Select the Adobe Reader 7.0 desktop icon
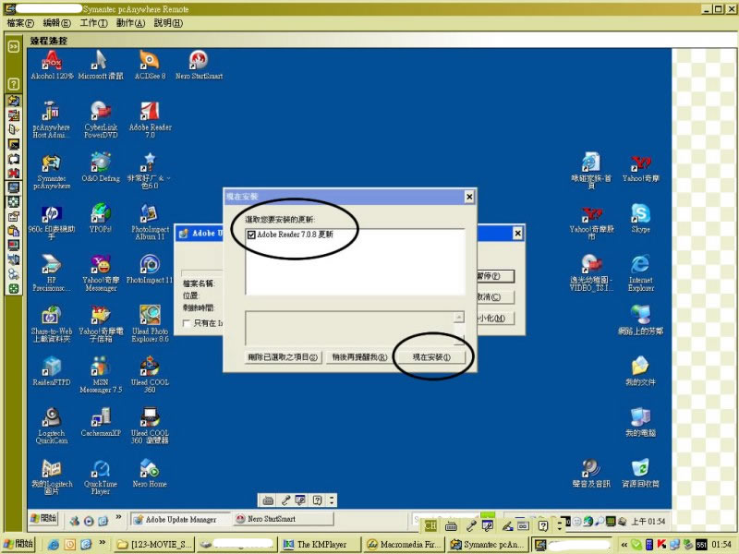The image size is (739, 554). (150, 120)
